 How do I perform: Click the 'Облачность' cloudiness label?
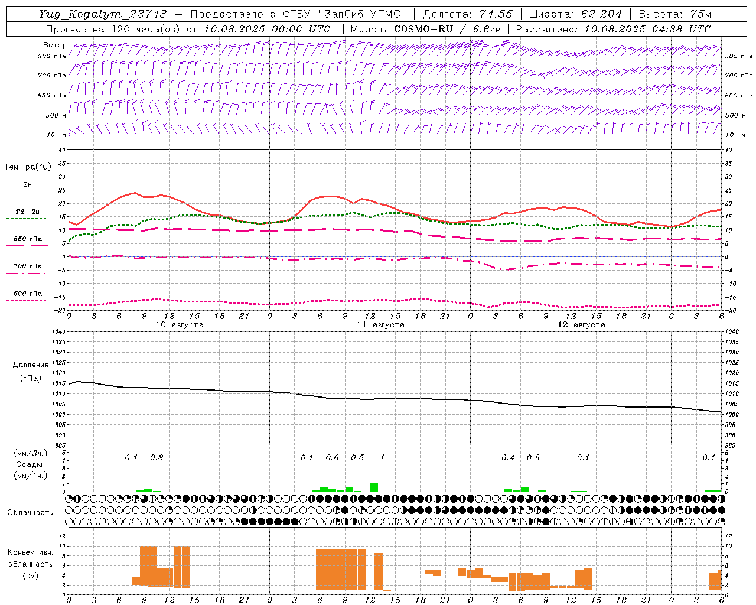click(30, 513)
